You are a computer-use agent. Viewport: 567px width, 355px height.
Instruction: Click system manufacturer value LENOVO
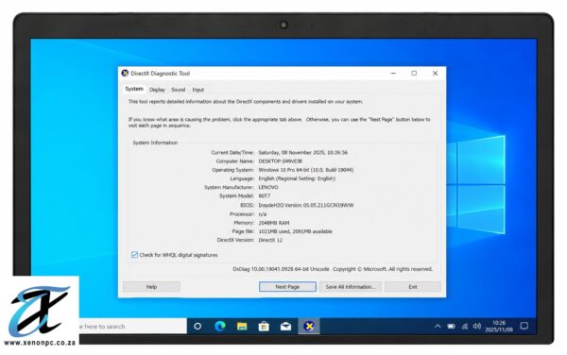(268, 187)
